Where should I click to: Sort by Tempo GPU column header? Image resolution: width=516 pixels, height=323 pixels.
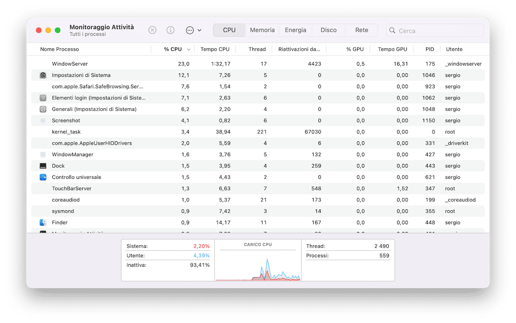tap(393, 49)
